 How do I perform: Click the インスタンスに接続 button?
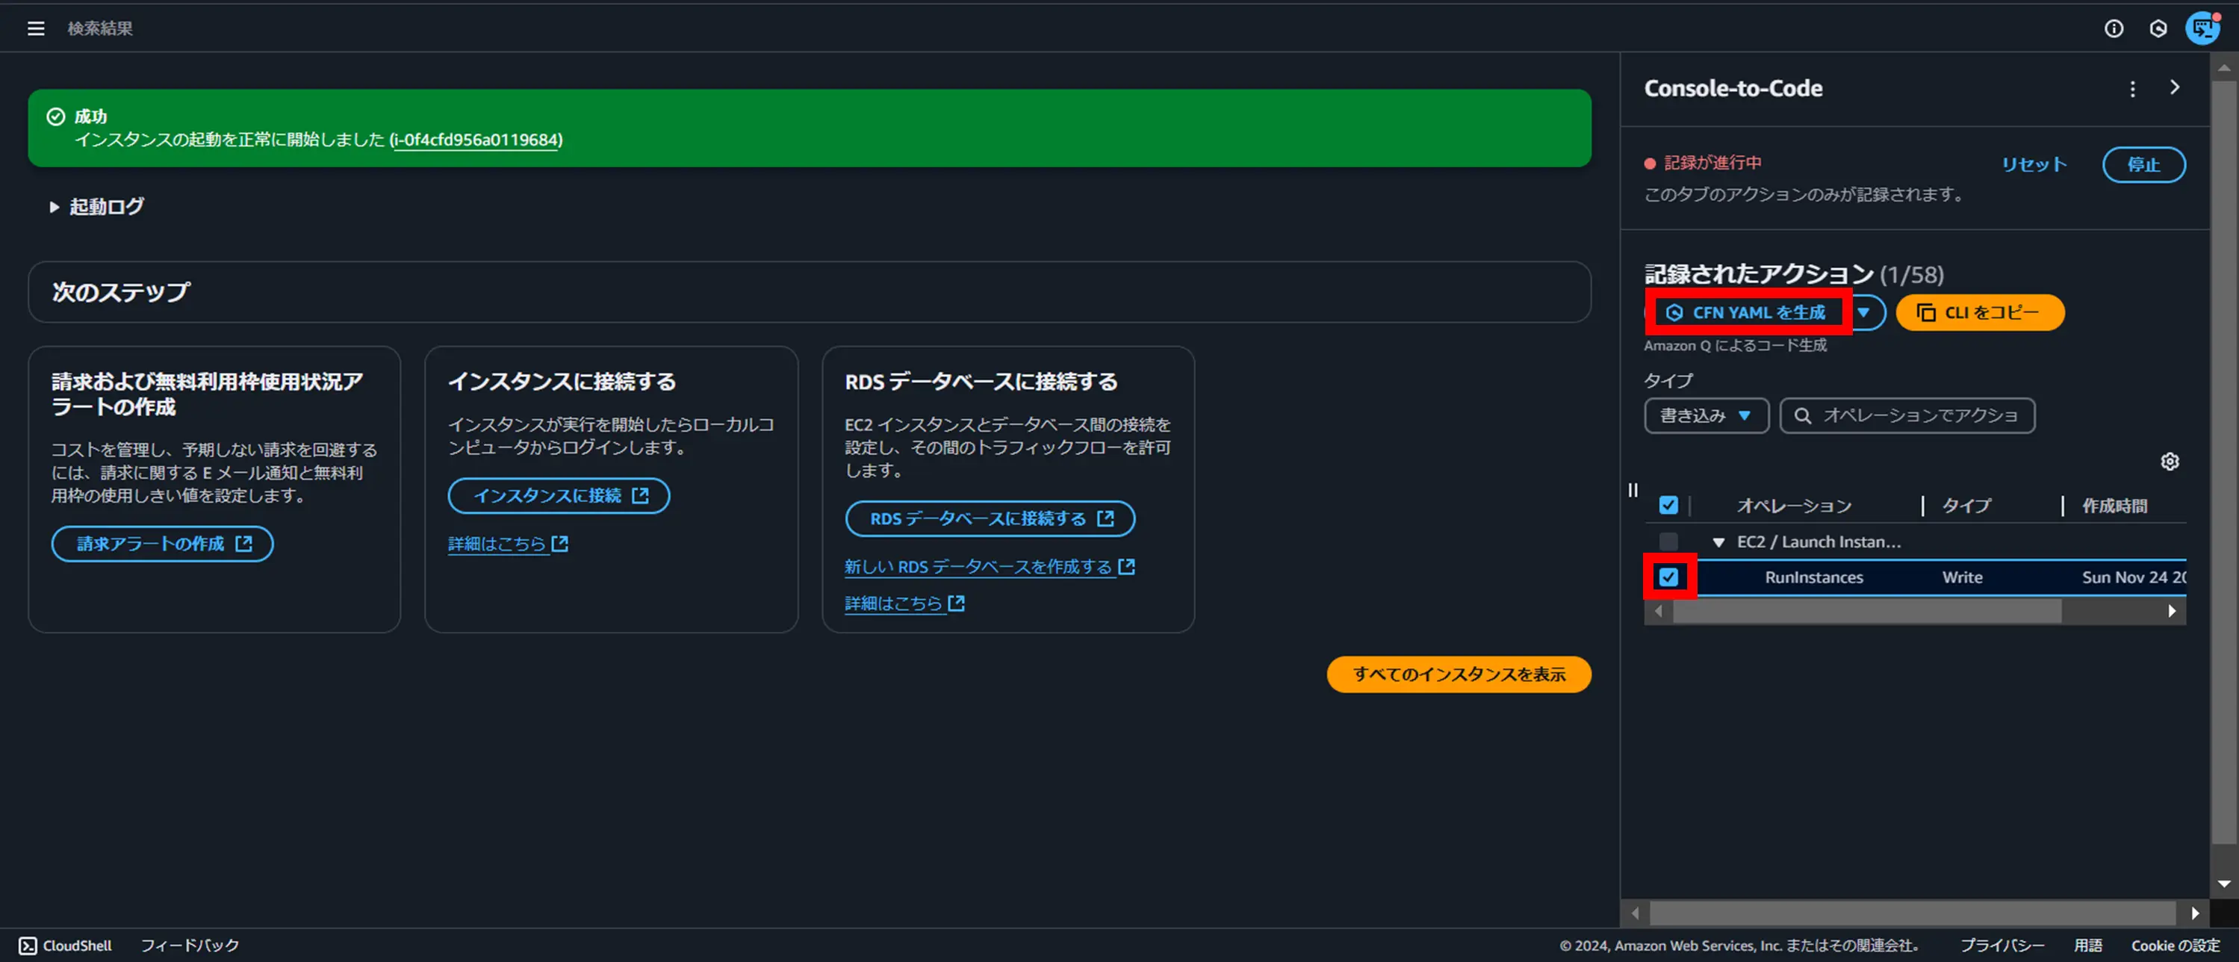pyautogui.click(x=559, y=495)
